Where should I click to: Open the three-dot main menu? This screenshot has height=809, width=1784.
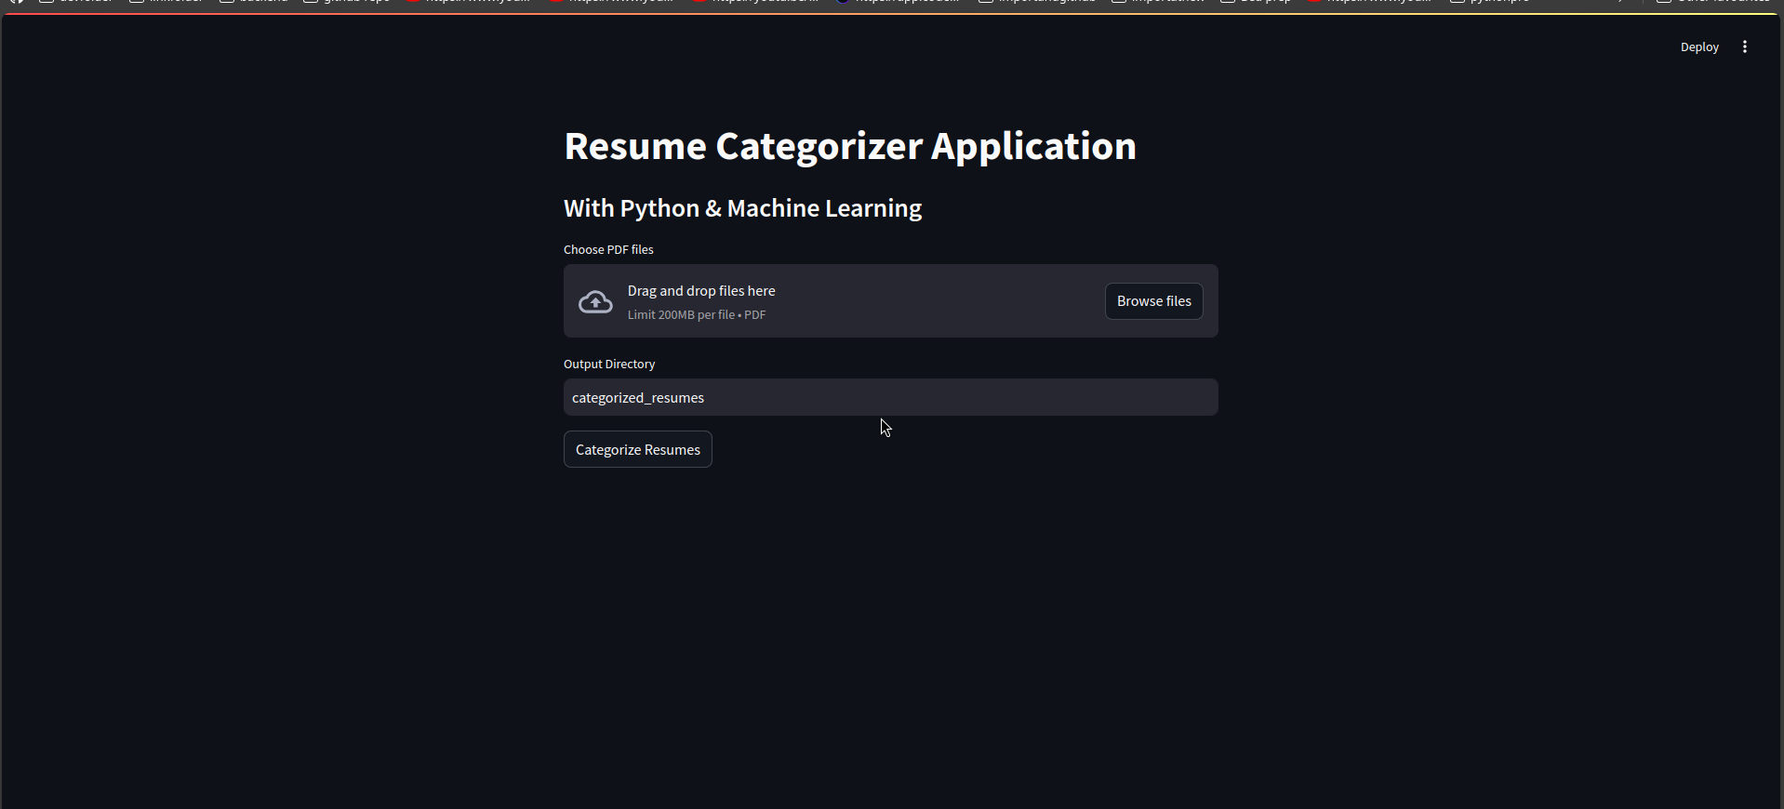[1744, 47]
